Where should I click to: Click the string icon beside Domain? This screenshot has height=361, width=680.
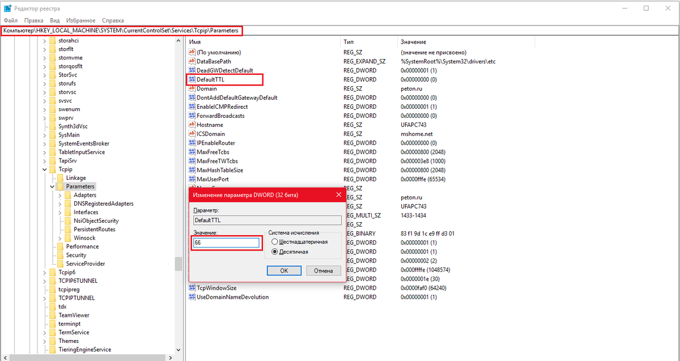click(x=192, y=88)
